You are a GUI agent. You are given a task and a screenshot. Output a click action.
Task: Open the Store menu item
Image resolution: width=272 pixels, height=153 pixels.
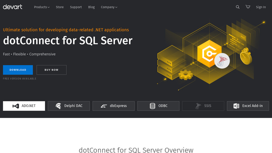click(x=60, y=7)
